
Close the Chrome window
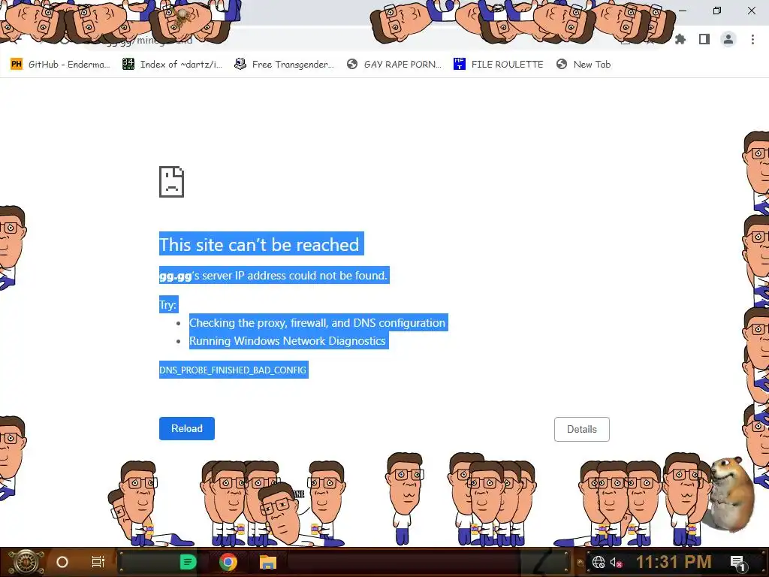751,11
